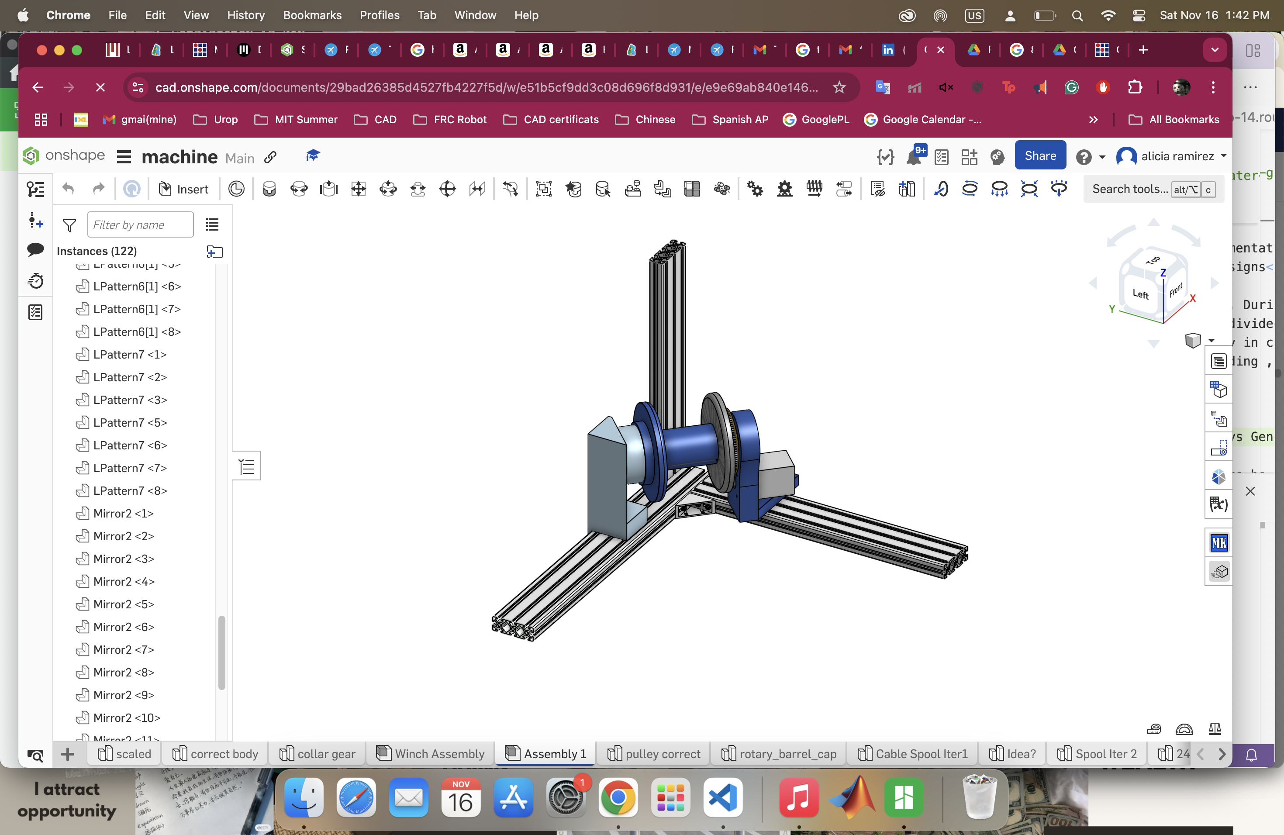
Task: Toggle list view of instances
Action: (x=213, y=224)
